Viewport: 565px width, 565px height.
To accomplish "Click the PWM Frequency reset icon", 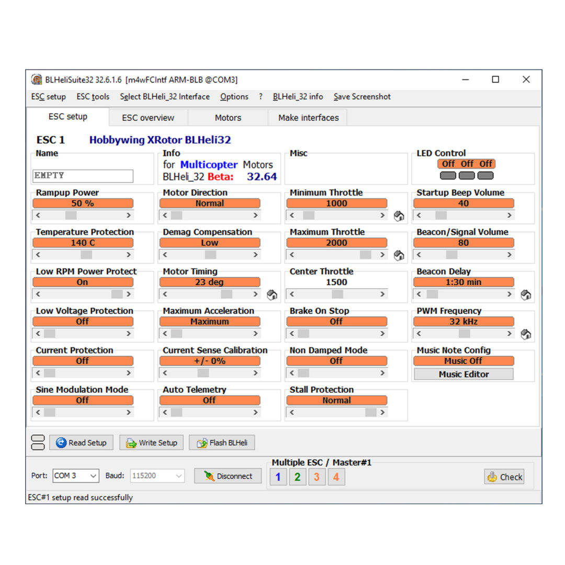I will point(526,334).
